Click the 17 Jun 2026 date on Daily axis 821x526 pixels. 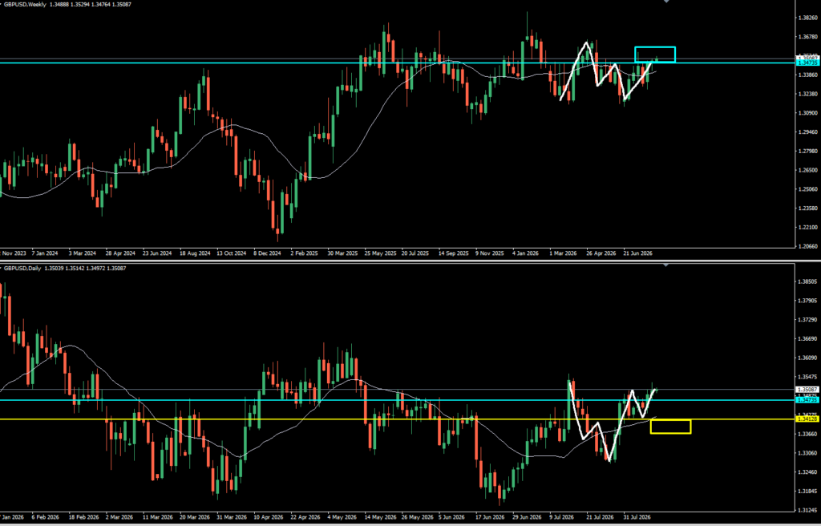490,516
